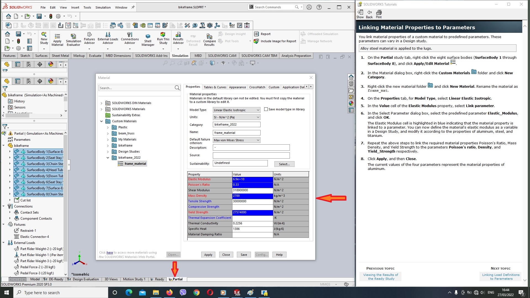530x298 pixels.
Task: Click Help button in Material dialog
Action: point(279,255)
